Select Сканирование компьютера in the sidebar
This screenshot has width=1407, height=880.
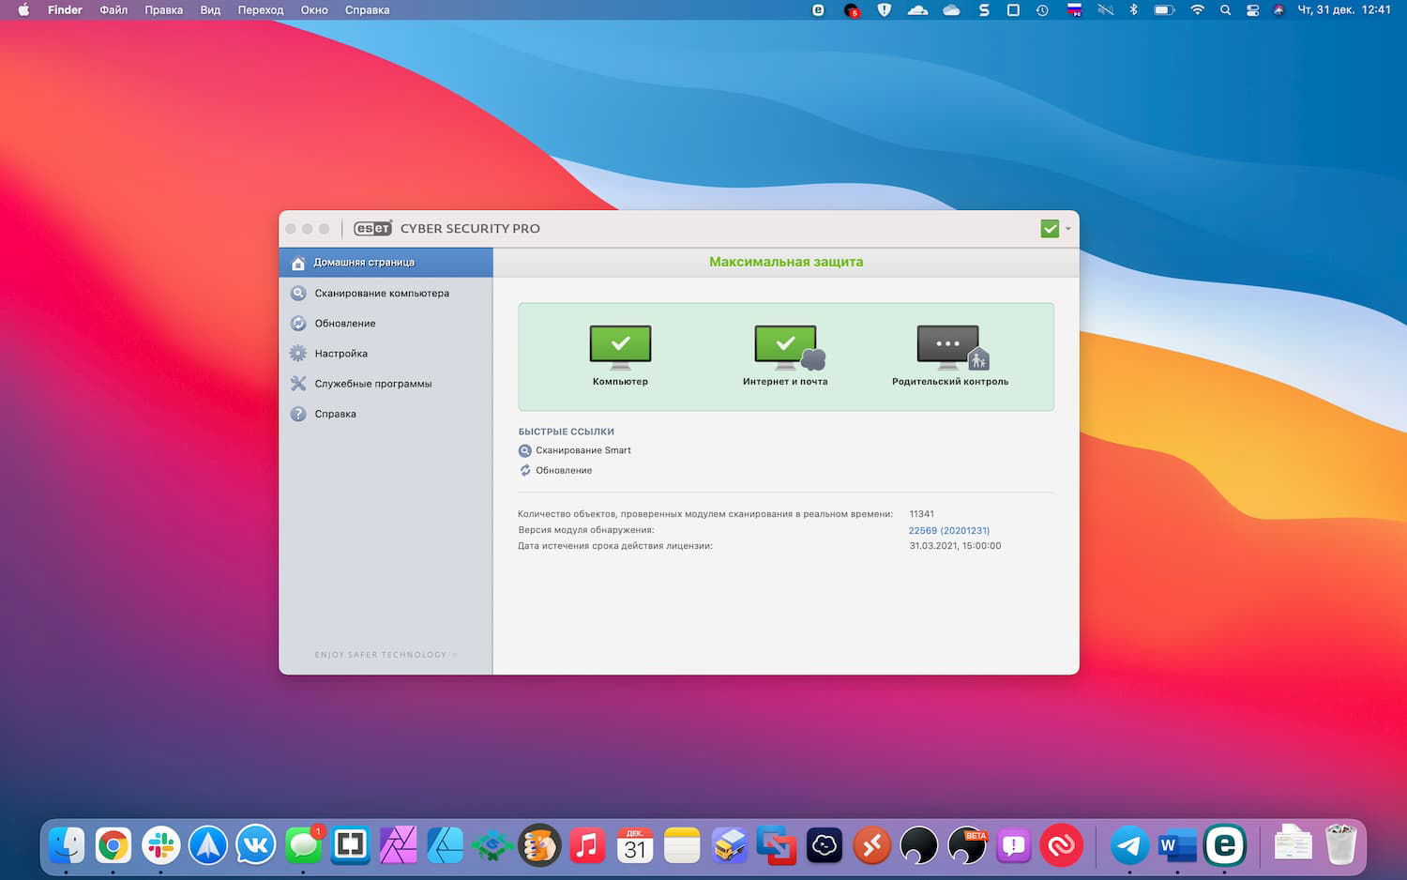click(381, 293)
